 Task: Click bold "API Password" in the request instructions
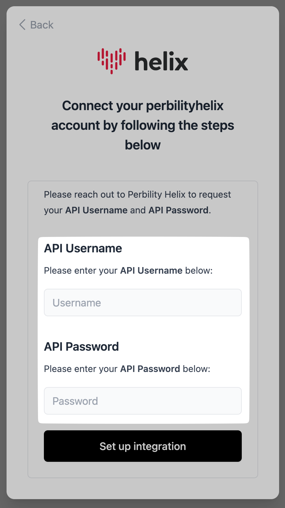pyautogui.click(x=178, y=210)
